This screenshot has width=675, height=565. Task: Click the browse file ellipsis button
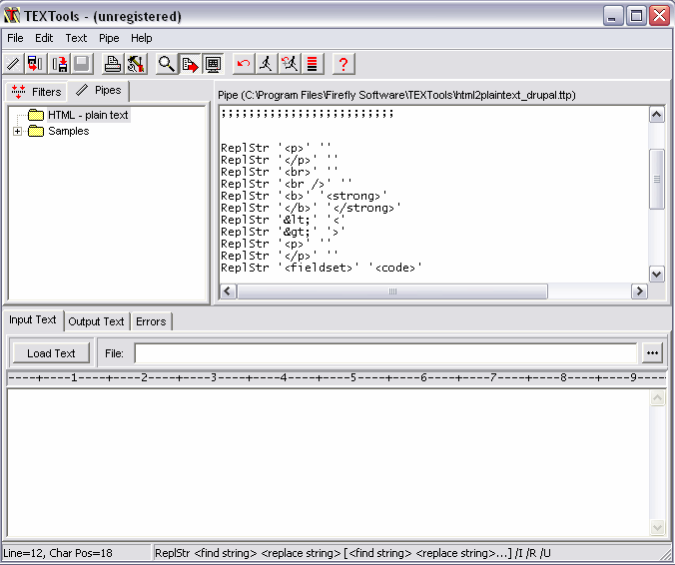click(x=652, y=353)
